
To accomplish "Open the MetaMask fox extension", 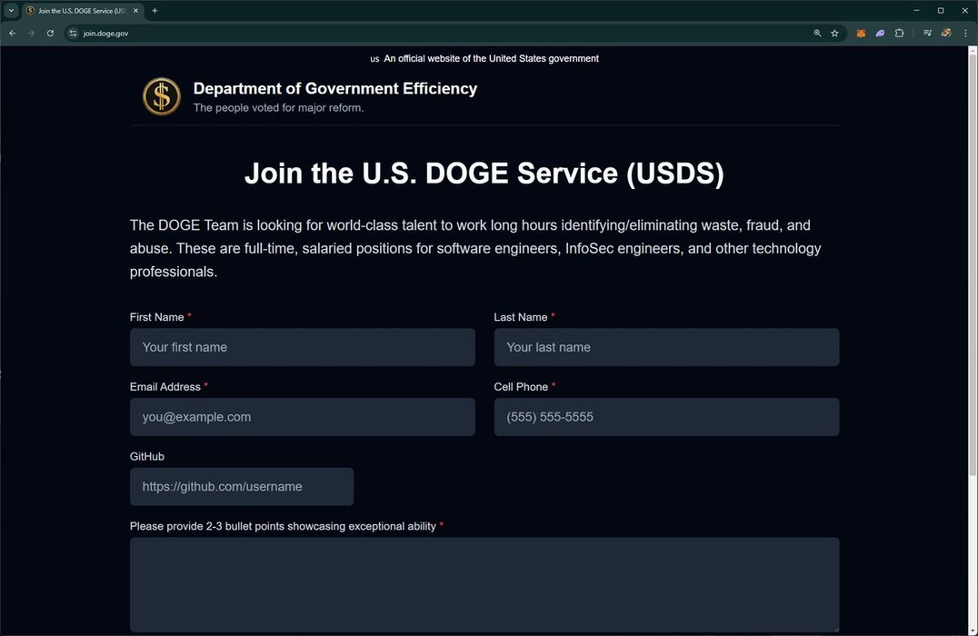I will [x=861, y=33].
